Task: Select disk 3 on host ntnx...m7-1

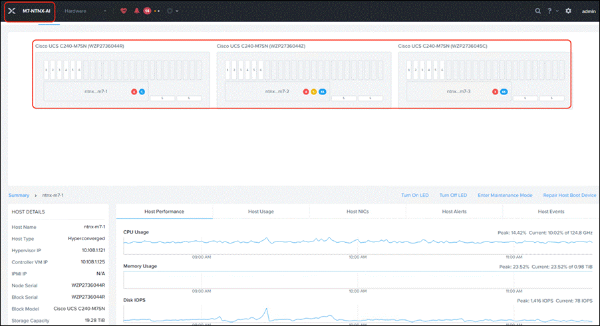Action: point(59,70)
